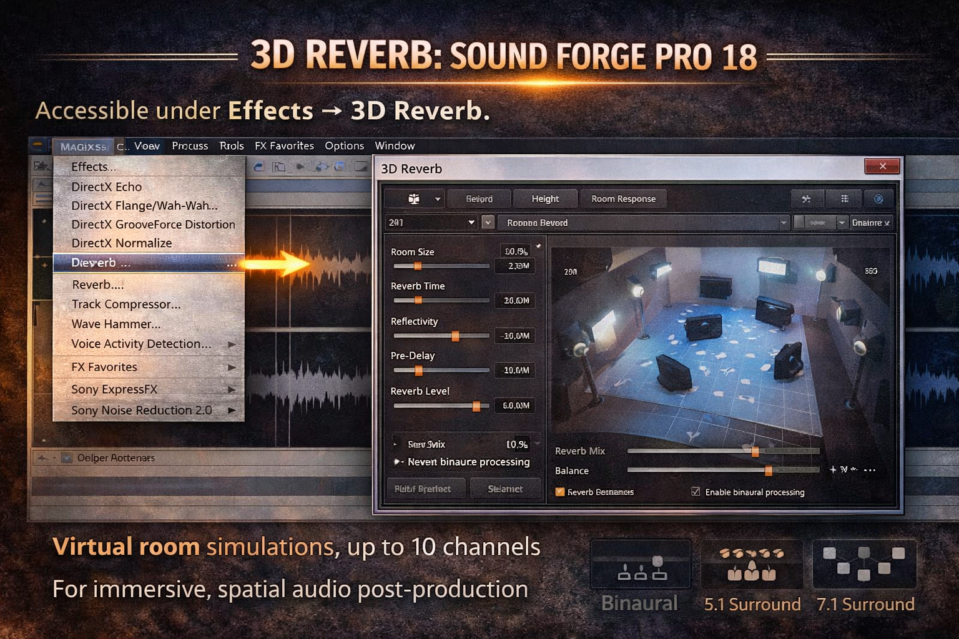This screenshot has width=959, height=639.
Task: Toggle the orange Reverb checkbox
Action: [x=560, y=492]
